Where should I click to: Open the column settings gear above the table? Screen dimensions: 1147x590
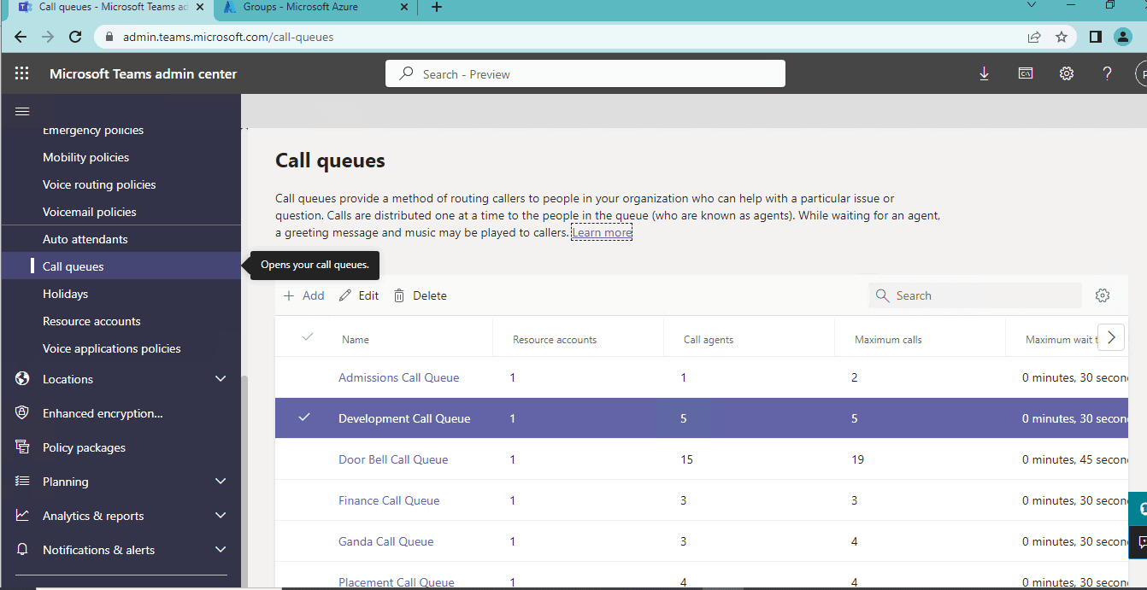pos(1102,295)
